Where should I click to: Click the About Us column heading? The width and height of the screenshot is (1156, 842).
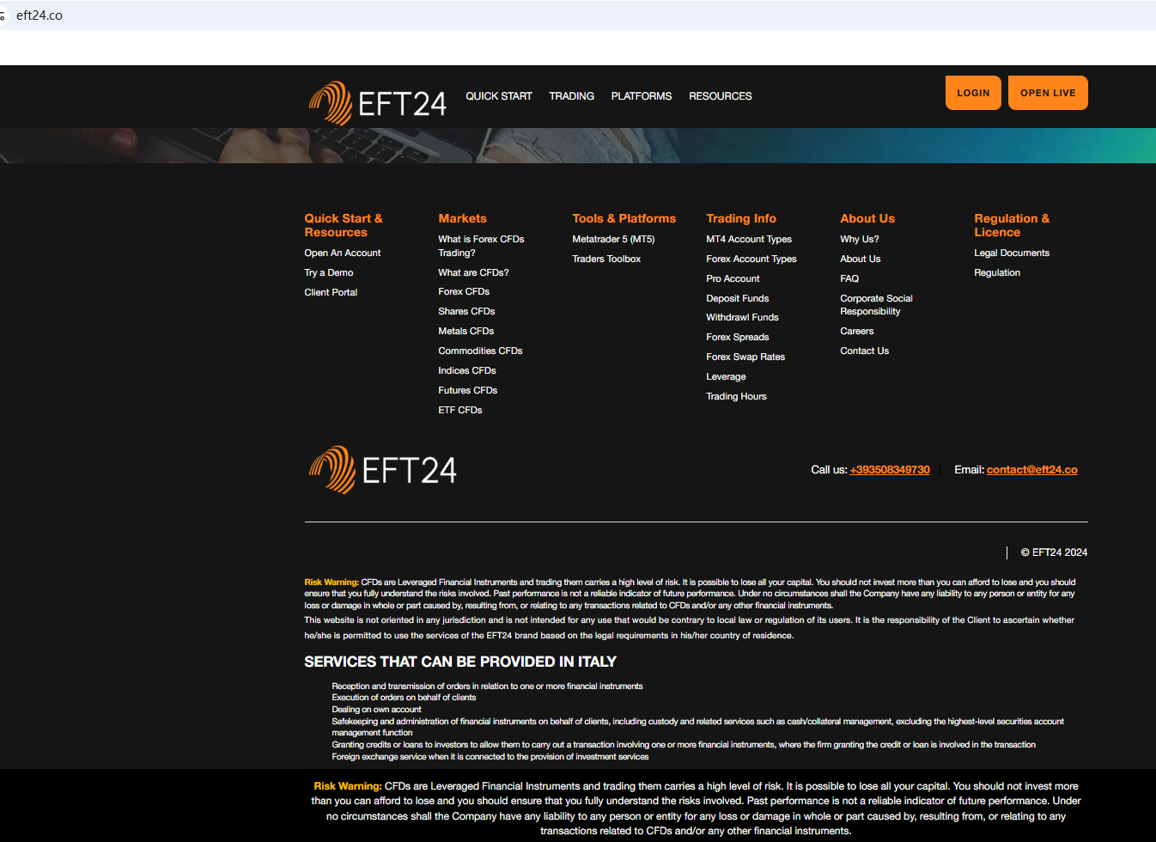[x=867, y=218]
